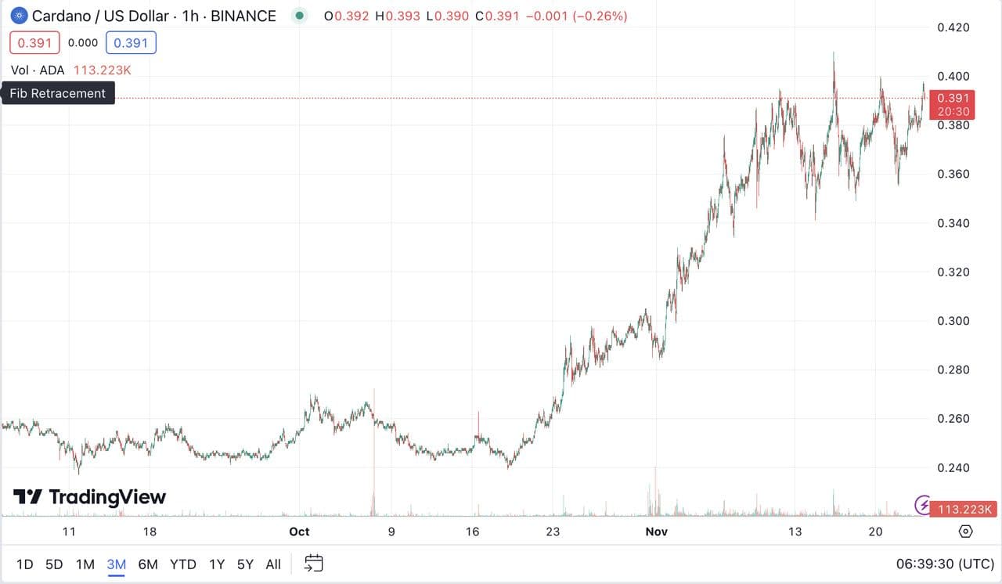Open chart settings gear on price axis
This screenshot has height=584, width=1002.
coord(965,532)
